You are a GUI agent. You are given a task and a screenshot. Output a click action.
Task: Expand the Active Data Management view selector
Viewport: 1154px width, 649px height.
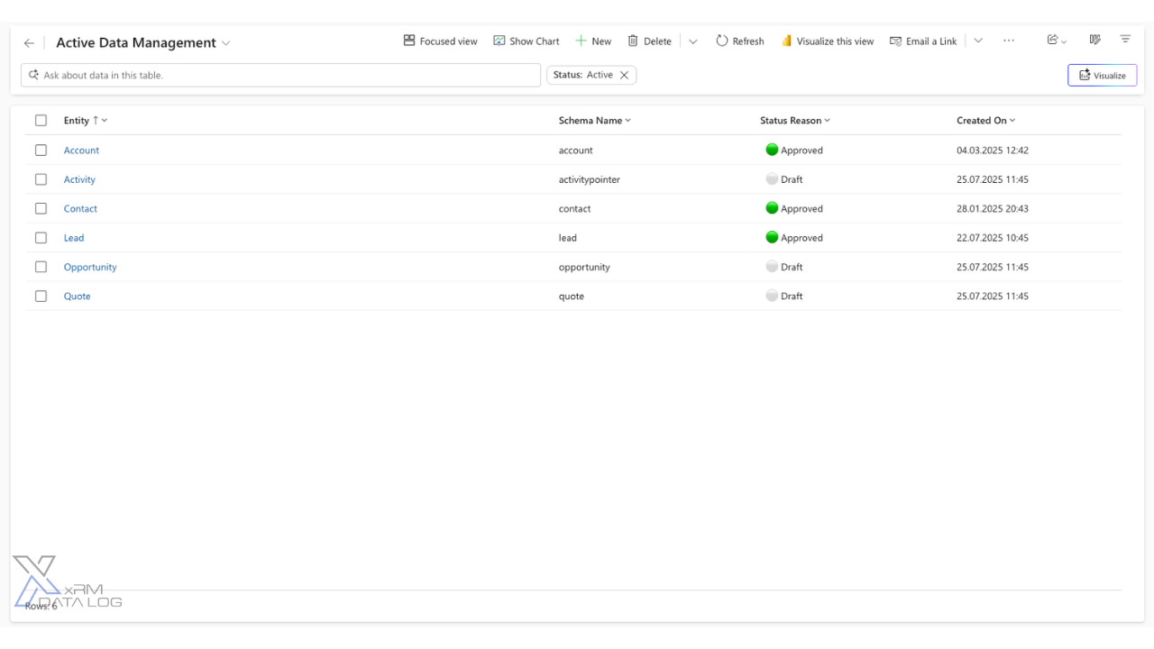click(226, 43)
